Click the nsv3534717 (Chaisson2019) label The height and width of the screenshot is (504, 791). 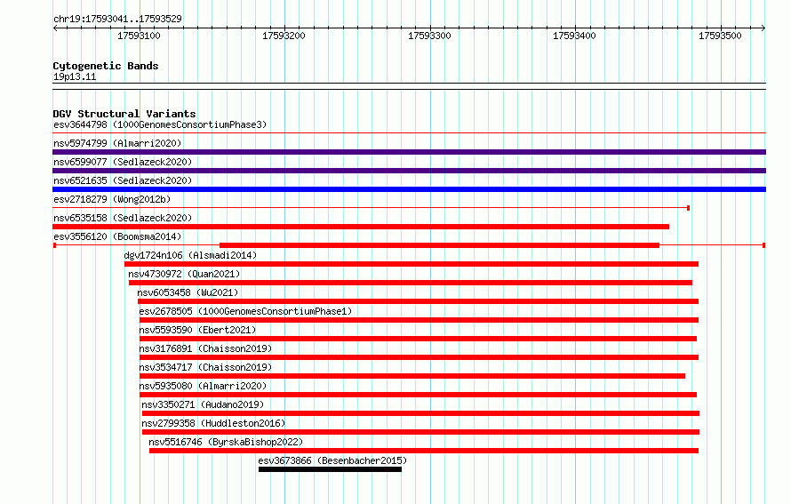pos(205,367)
